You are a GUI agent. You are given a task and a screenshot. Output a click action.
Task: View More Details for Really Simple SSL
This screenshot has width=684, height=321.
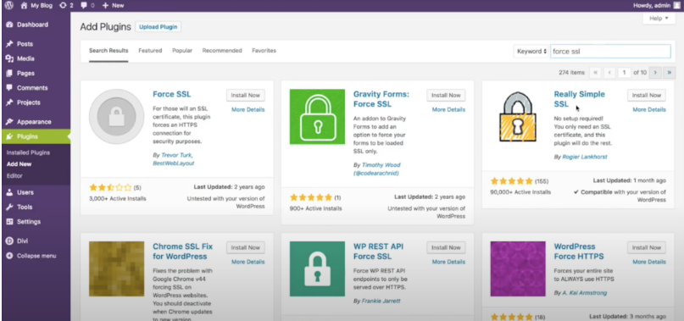(649, 109)
